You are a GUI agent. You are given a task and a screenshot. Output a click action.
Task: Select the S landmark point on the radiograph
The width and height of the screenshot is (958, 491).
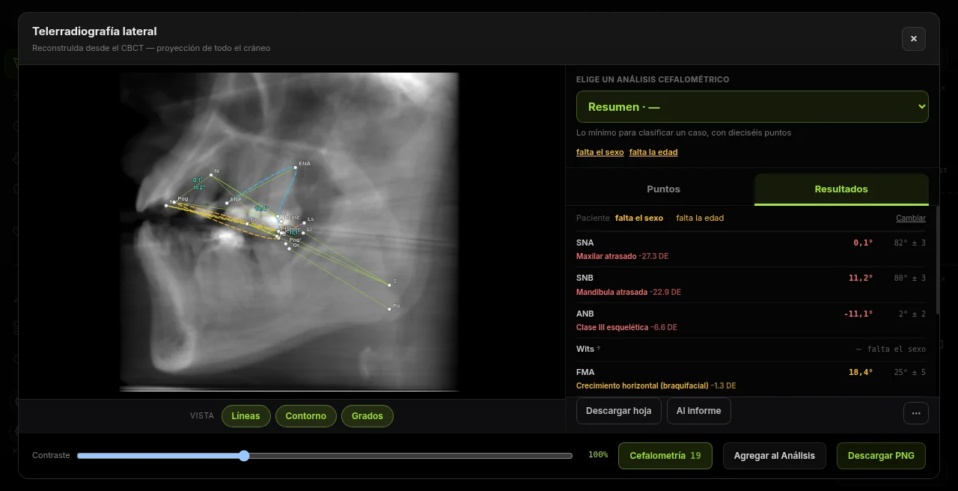(x=390, y=284)
